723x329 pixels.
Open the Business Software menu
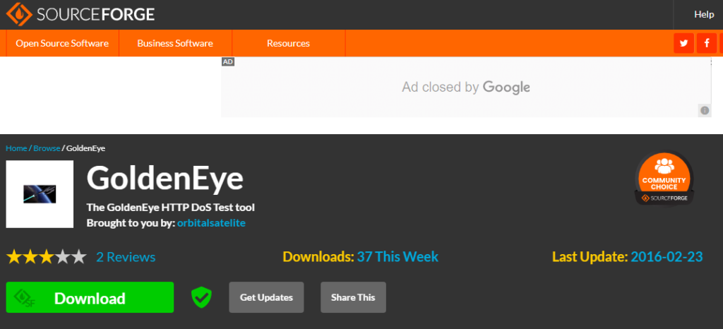pos(175,44)
